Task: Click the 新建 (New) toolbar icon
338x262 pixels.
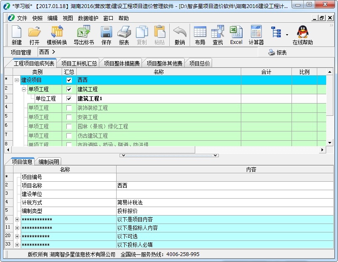Action: pos(16,33)
